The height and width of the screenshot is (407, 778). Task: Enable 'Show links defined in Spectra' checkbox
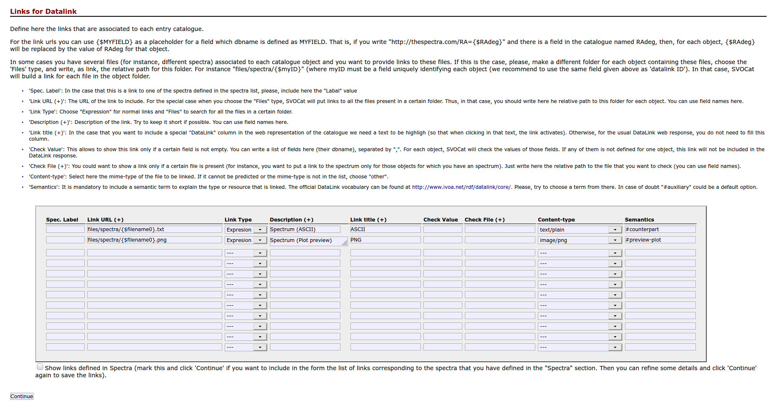pyautogui.click(x=40, y=367)
